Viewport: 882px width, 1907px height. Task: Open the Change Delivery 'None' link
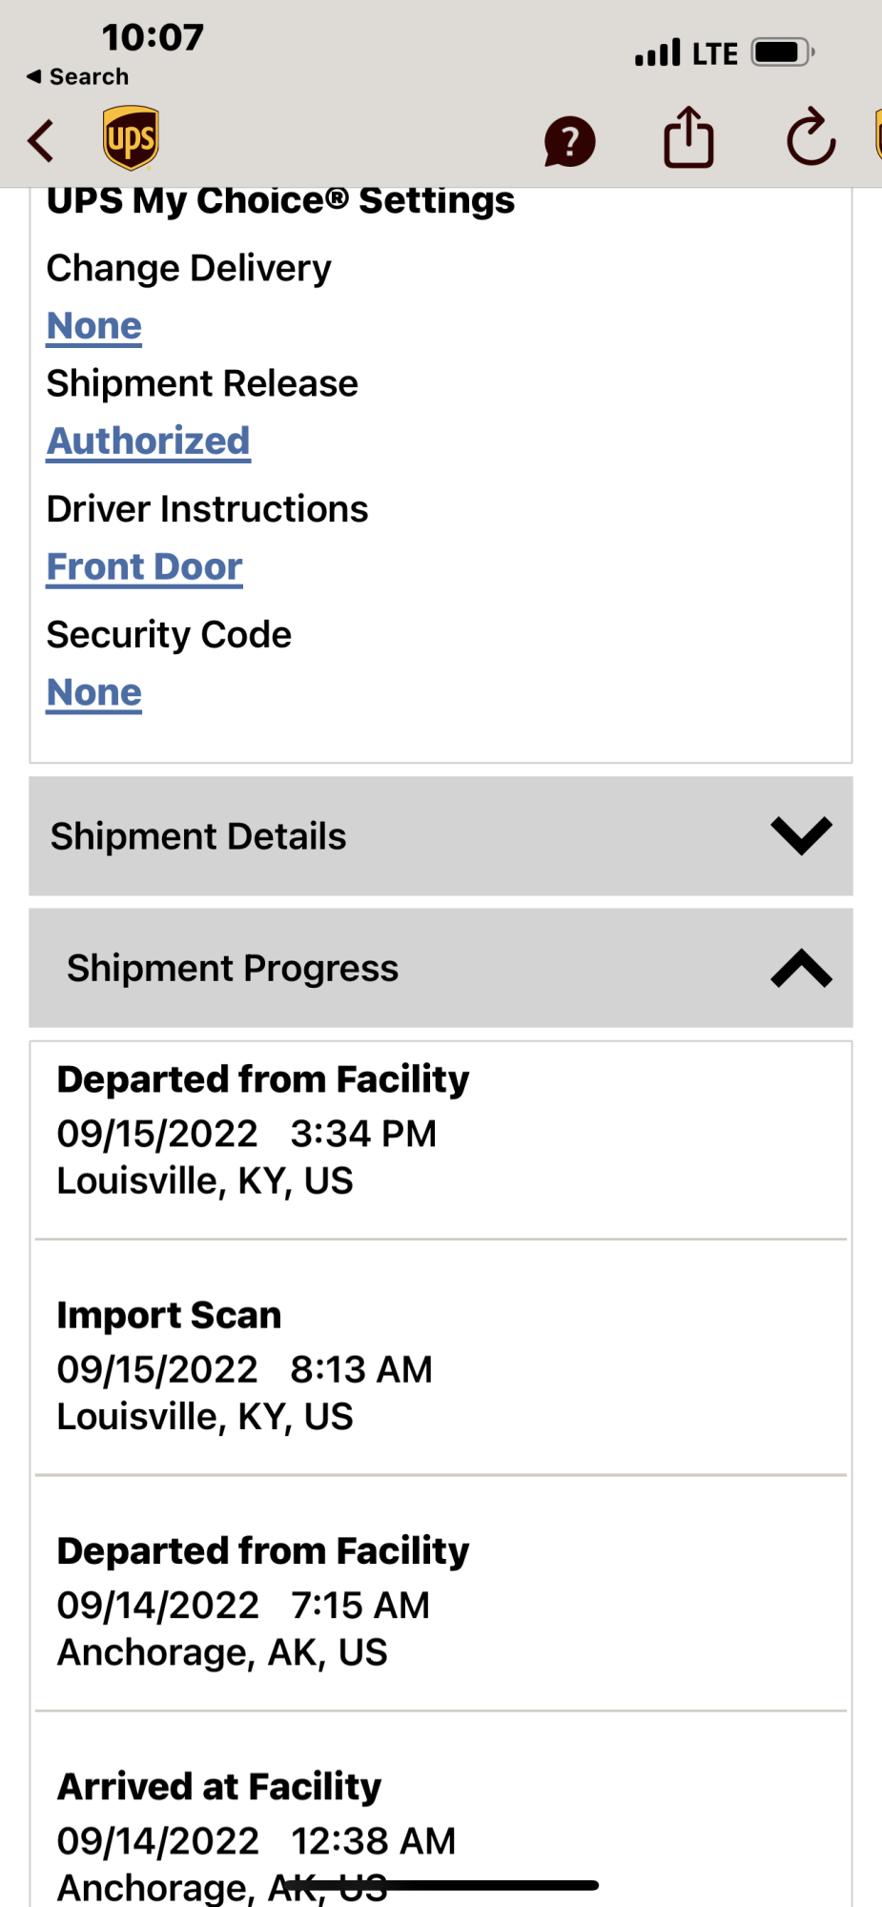(x=94, y=326)
